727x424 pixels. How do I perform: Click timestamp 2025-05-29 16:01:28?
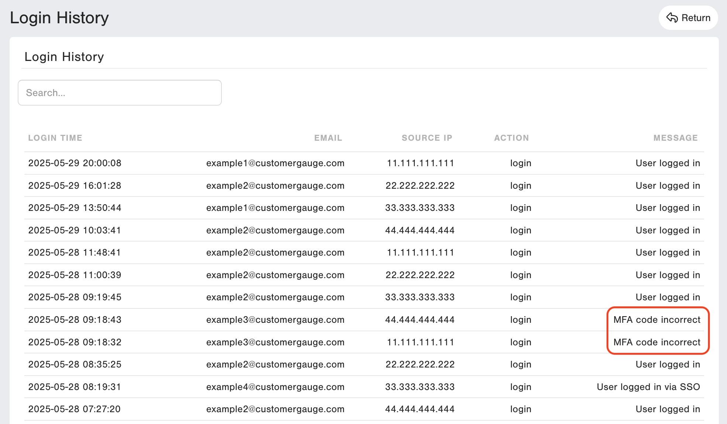click(x=75, y=185)
